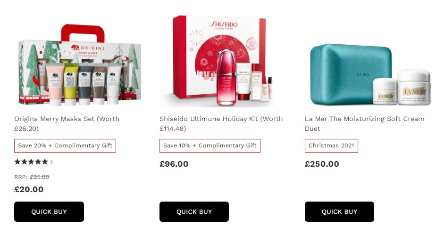This screenshot has height=227, width=436.
Task: Click the £96.00 Shiseido kit price
Action: [174, 164]
